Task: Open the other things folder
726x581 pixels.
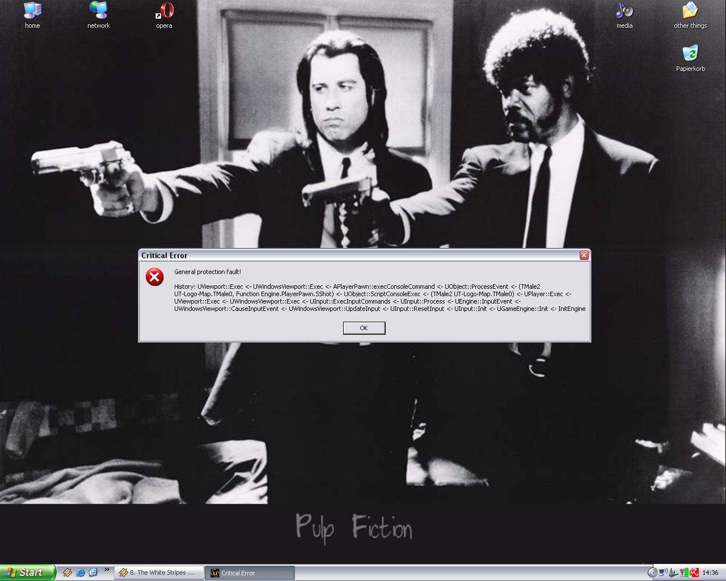Action: [x=690, y=15]
